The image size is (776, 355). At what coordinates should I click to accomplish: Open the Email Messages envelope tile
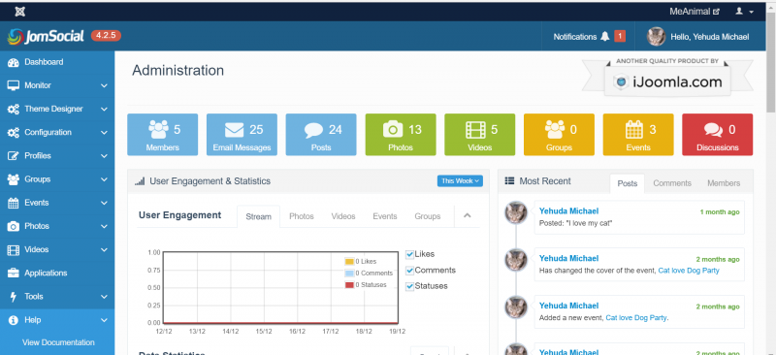coord(242,135)
